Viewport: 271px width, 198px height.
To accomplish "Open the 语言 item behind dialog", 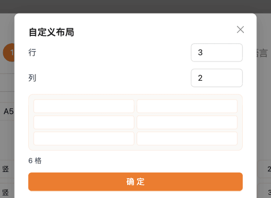I will [x=262, y=53].
